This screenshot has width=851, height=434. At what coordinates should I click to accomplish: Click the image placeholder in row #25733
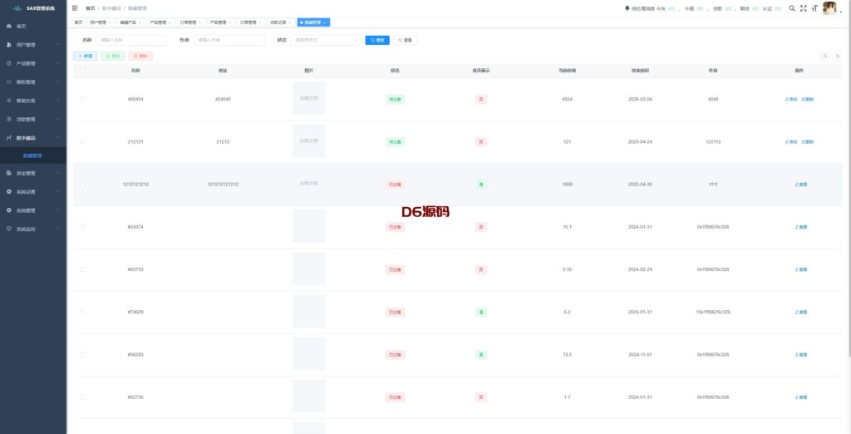[309, 269]
